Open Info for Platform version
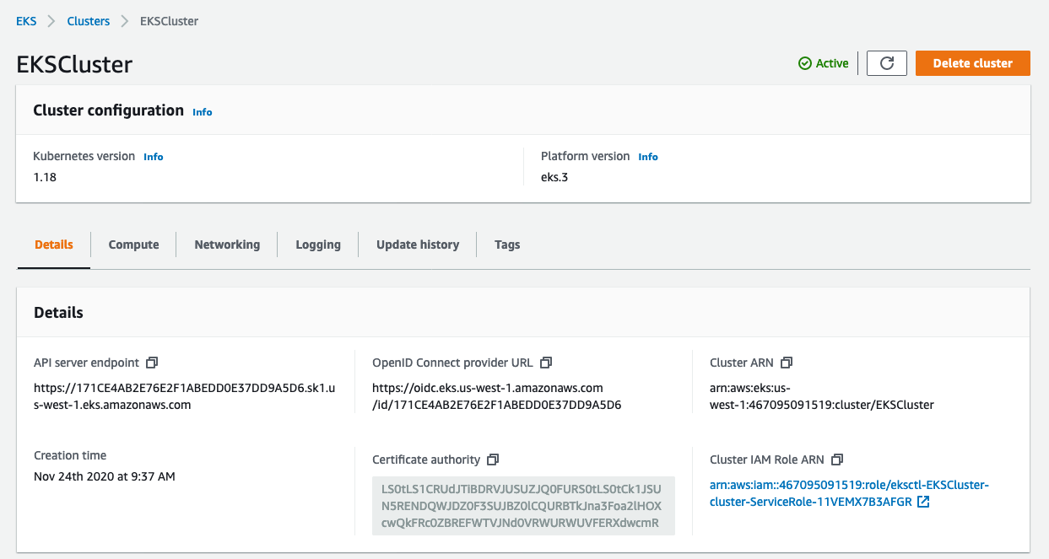 [x=648, y=157]
